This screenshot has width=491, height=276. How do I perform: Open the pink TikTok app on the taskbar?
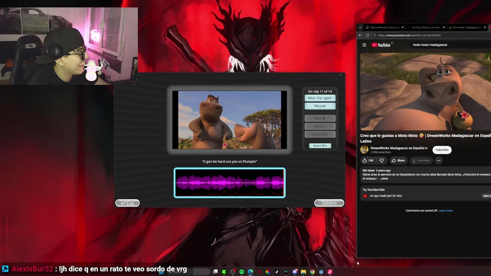330,272
